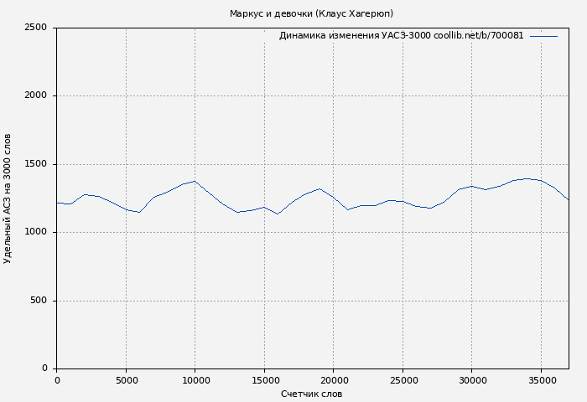Click the chart title "Маркус и девочки"

coord(311,13)
